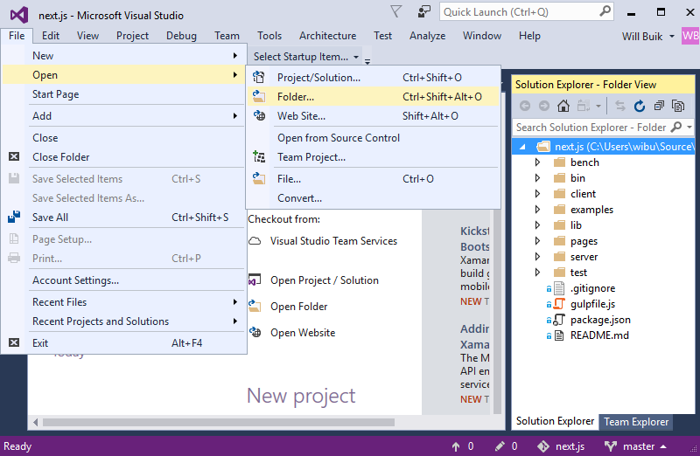Click the Open Project / Solution link
The height and width of the screenshot is (456, 700).
click(325, 280)
